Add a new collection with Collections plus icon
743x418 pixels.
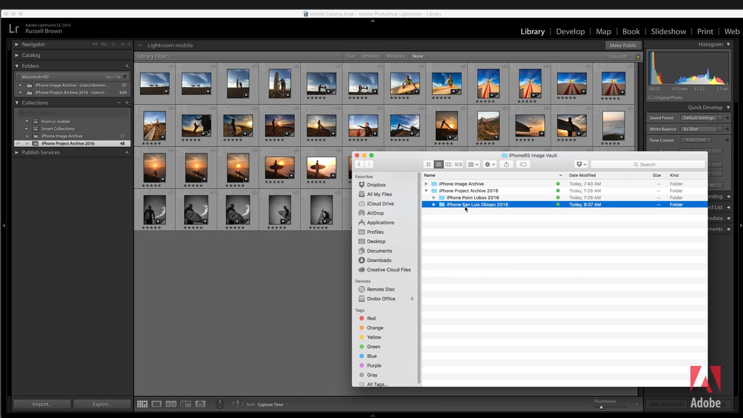(x=127, y=103)
